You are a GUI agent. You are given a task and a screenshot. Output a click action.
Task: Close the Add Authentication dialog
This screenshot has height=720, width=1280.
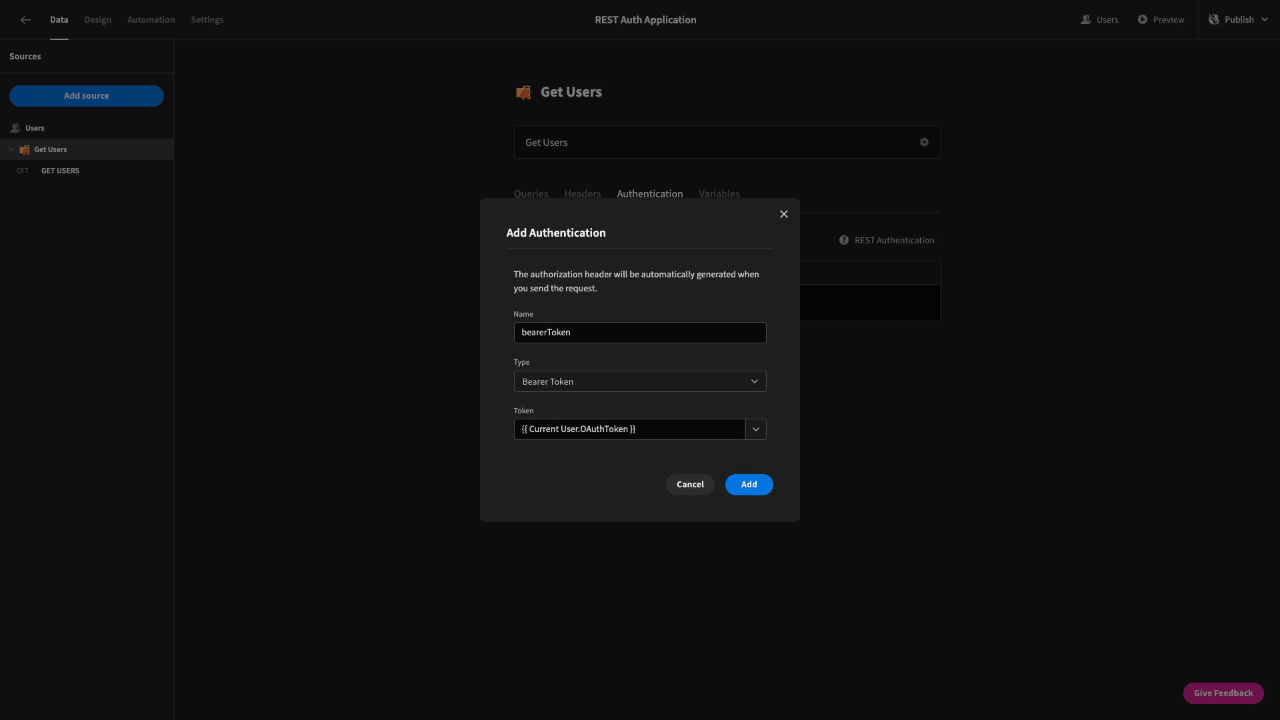click(x=783, y=215)
